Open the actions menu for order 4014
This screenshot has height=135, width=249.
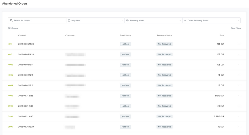(239, 44)
